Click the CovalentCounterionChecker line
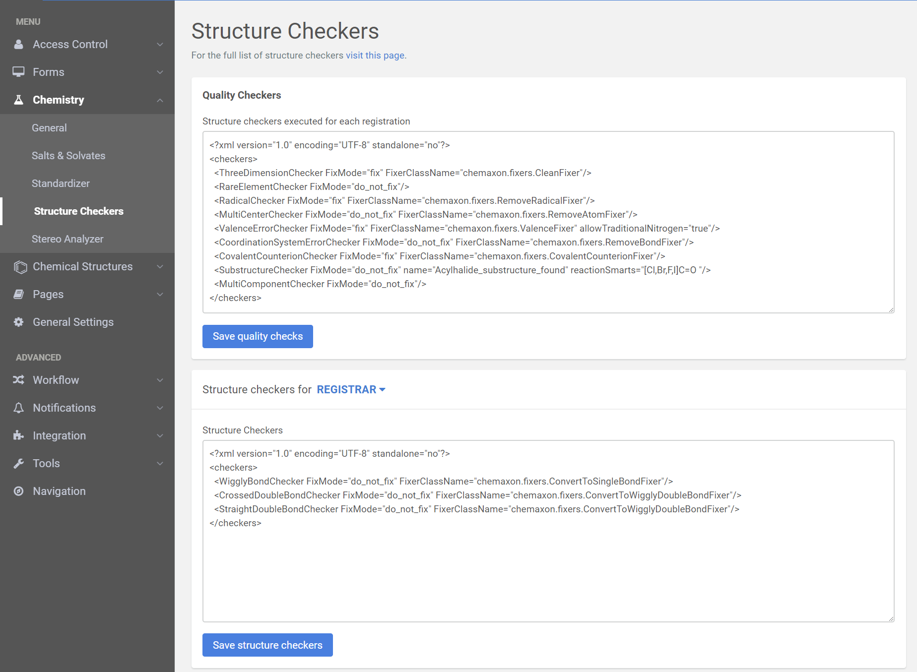Viewport: 917px width, 672px height. [x=440, y=256]
